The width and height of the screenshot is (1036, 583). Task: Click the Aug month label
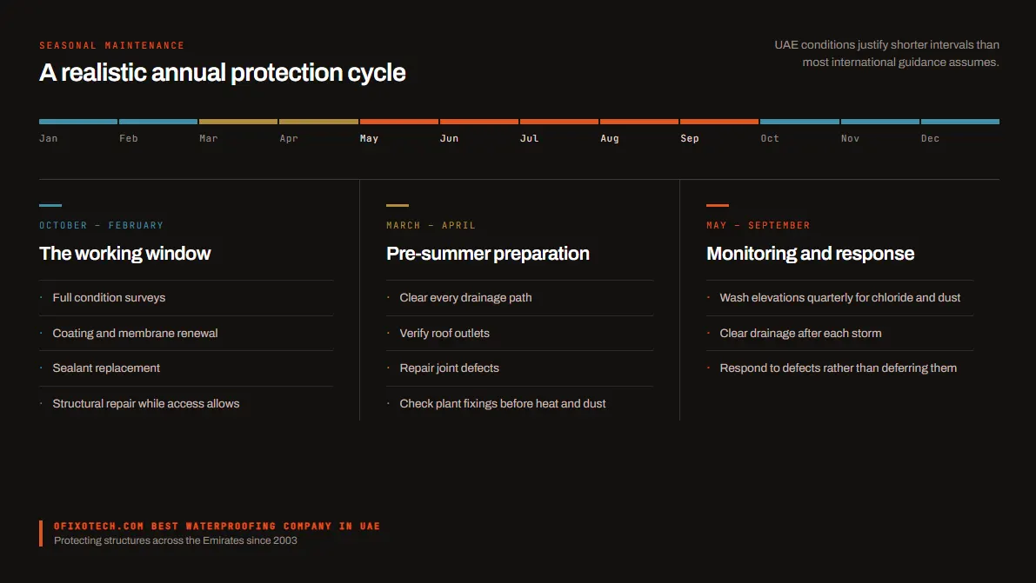coord(609,138)
